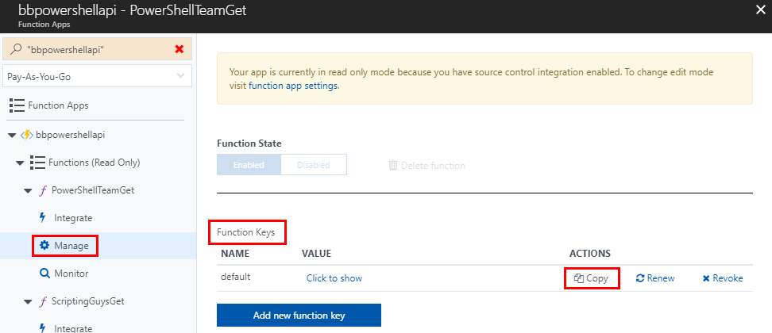
Task: Click the Manage gear icon
Action: pyautogui.click(x=44, y=246)
